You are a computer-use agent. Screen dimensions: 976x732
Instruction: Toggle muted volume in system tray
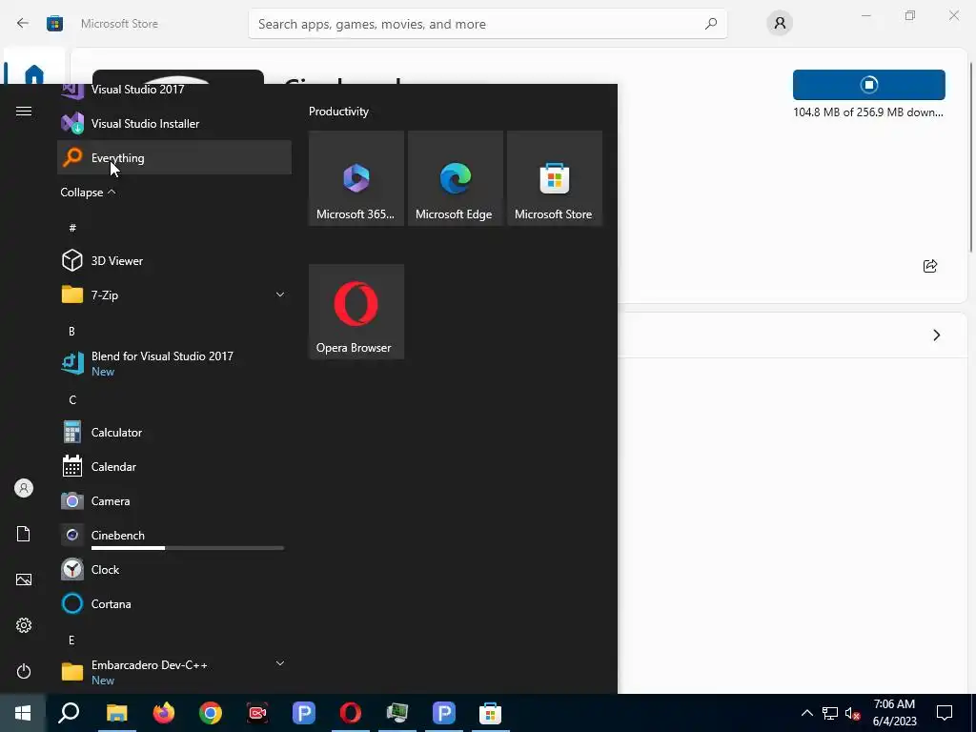pos(853,713)
